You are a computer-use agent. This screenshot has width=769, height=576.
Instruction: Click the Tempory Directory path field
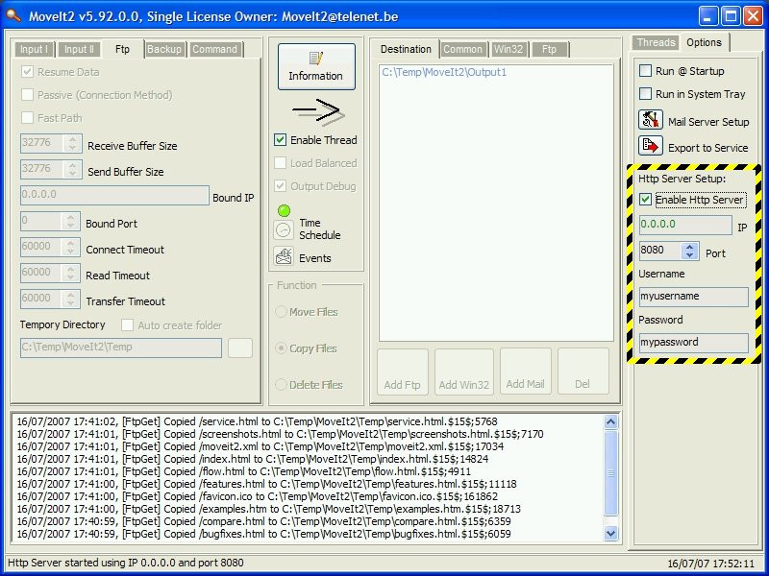pos(121,348)
